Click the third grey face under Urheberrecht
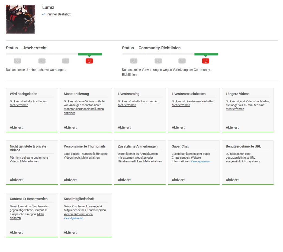The height and width of the screenshot is (252, 283). (66, 61)
